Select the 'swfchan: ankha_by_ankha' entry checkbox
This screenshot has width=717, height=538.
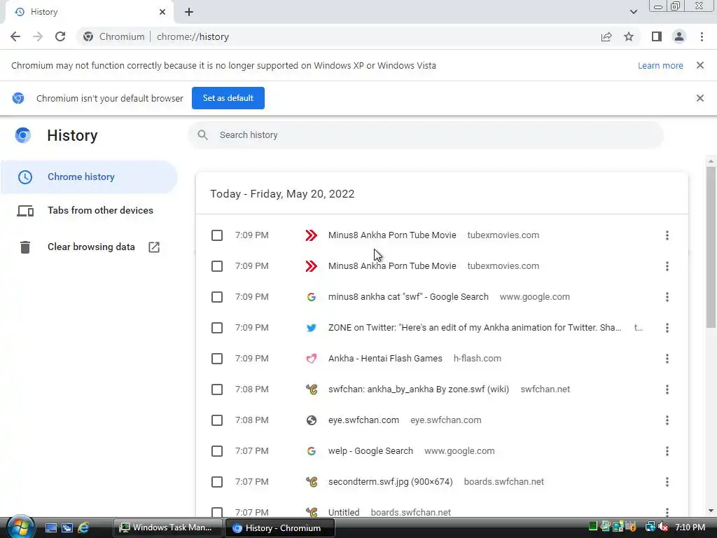(x=217, y=389)
